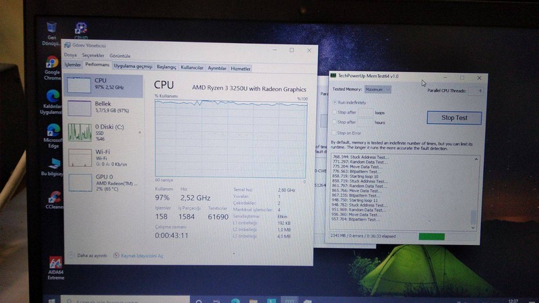Screen dimensions: 539x303
Task: Select GPU 0 panel in sidebar
Action: pos(104,182)
